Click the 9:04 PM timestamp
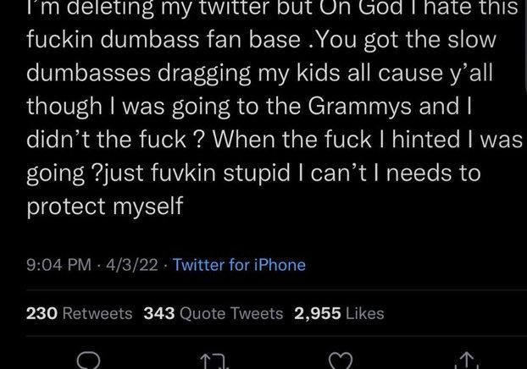Screen dimensions: 527x369 pos(56,265)
